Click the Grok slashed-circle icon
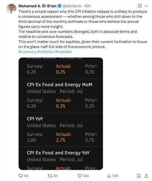Viewport: 152px width, 181px height. (x=140, y=6)
